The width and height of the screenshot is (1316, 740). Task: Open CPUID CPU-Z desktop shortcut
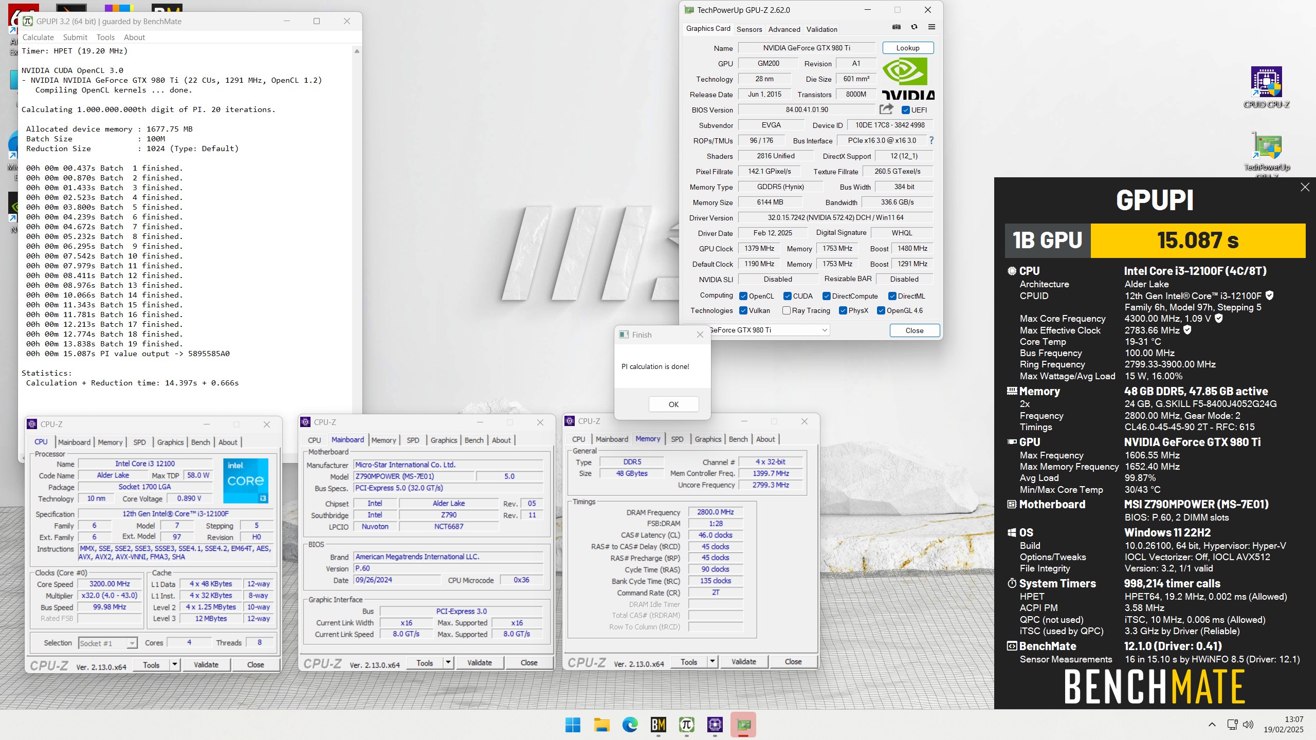tap(1267, 87)
